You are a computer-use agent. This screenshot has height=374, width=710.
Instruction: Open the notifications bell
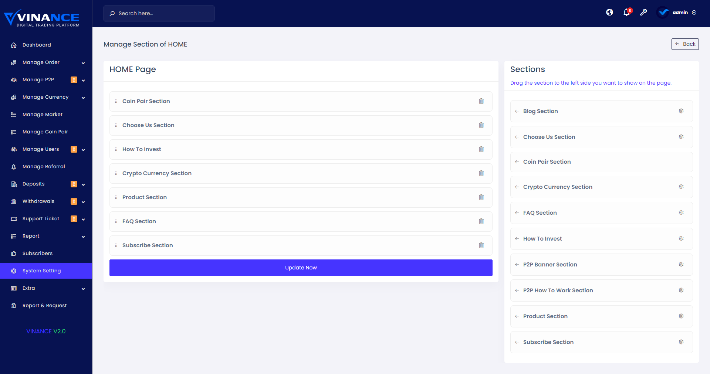(x=627, y=12)
